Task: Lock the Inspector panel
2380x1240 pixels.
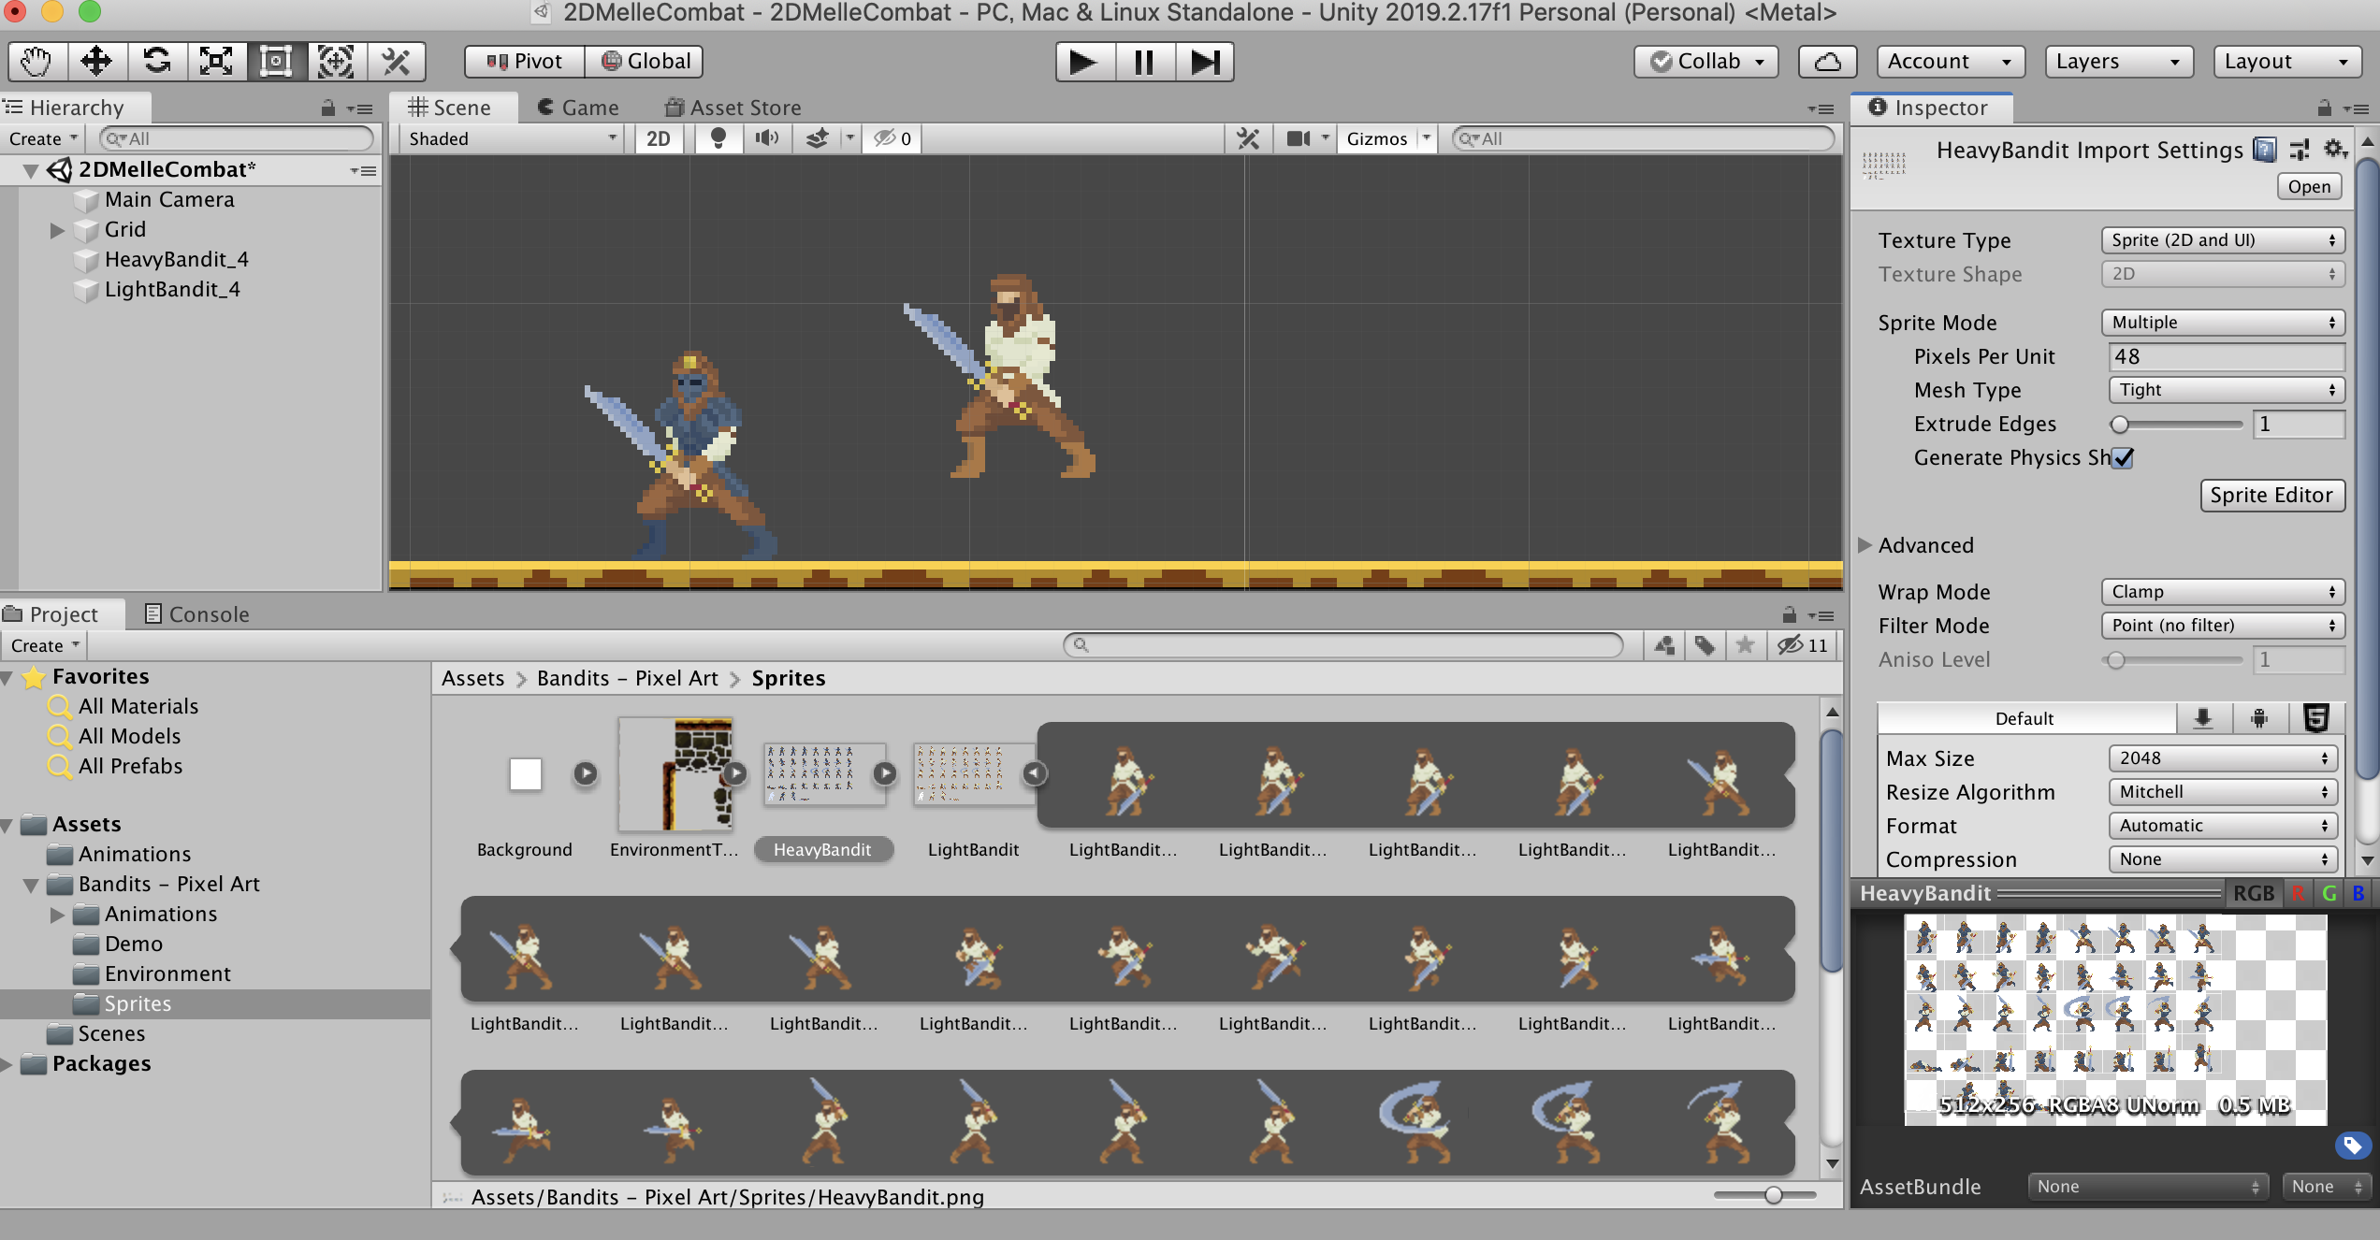Action: [x=2325, y=108]
